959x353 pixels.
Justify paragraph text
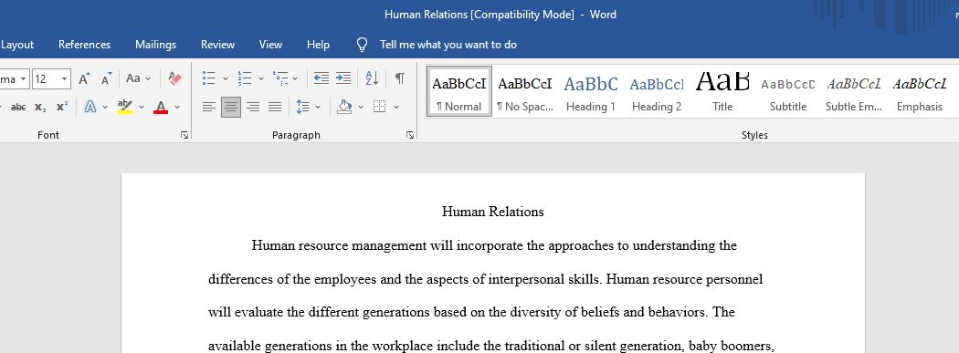coord(275,107)
